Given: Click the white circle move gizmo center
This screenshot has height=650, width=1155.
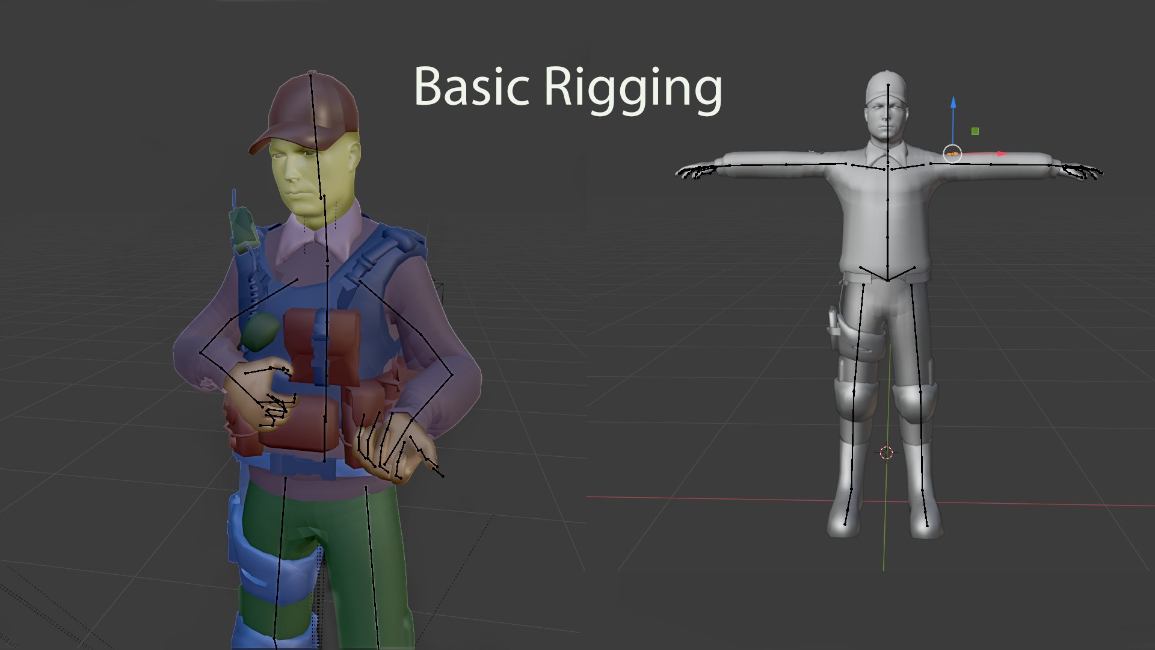Looking at the screenshot, I should (x=952, y=154).
